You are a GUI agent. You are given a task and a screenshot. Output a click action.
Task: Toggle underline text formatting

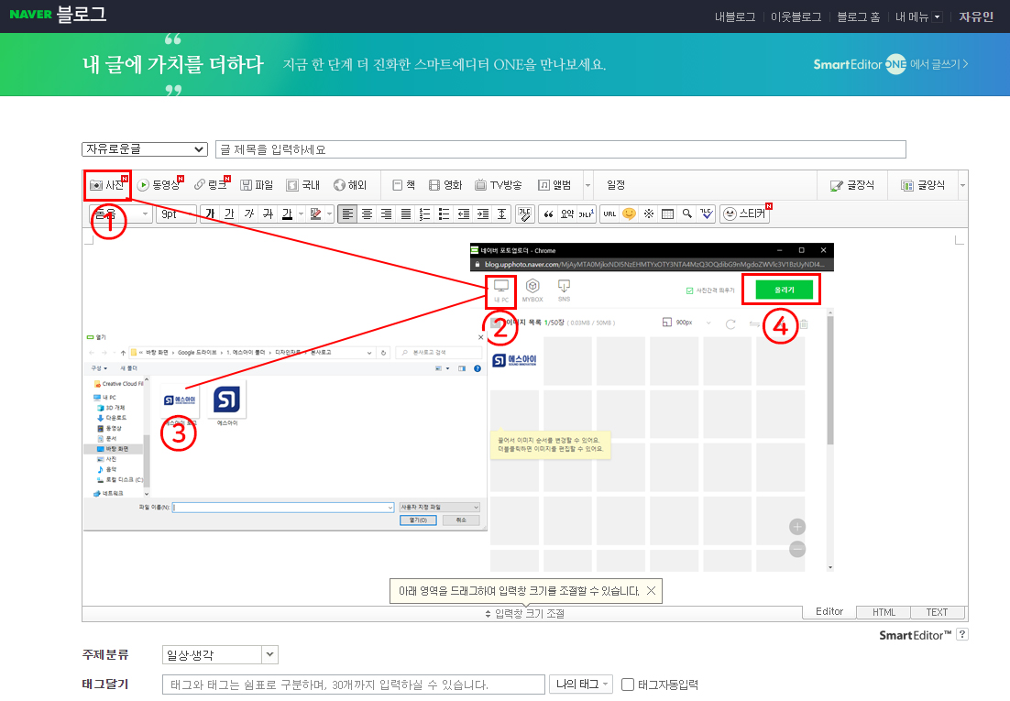pos(229,214)
